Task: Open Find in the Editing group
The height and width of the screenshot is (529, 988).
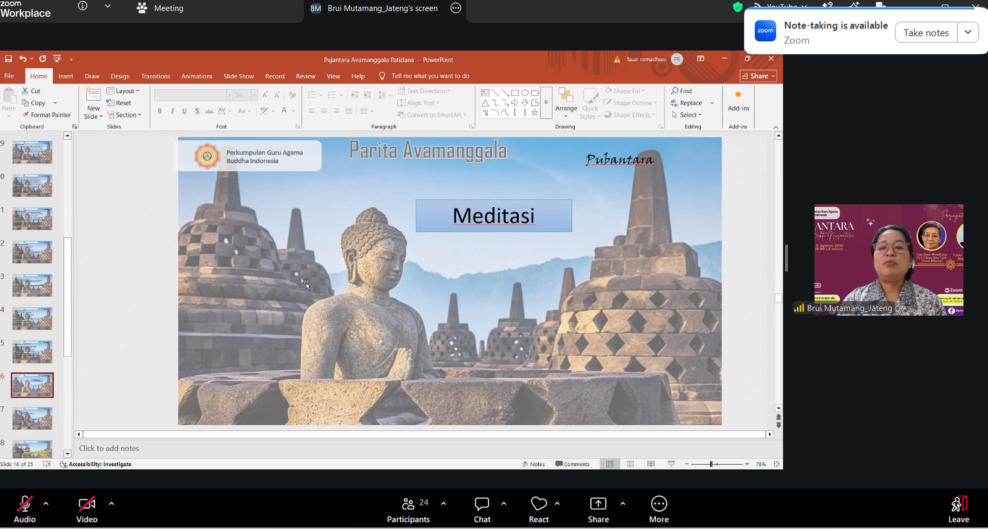Action: 681,91
